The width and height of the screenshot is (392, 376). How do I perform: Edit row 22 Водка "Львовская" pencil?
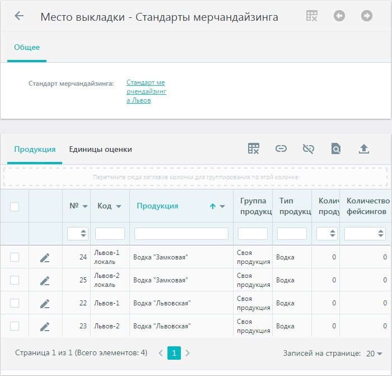45,304
